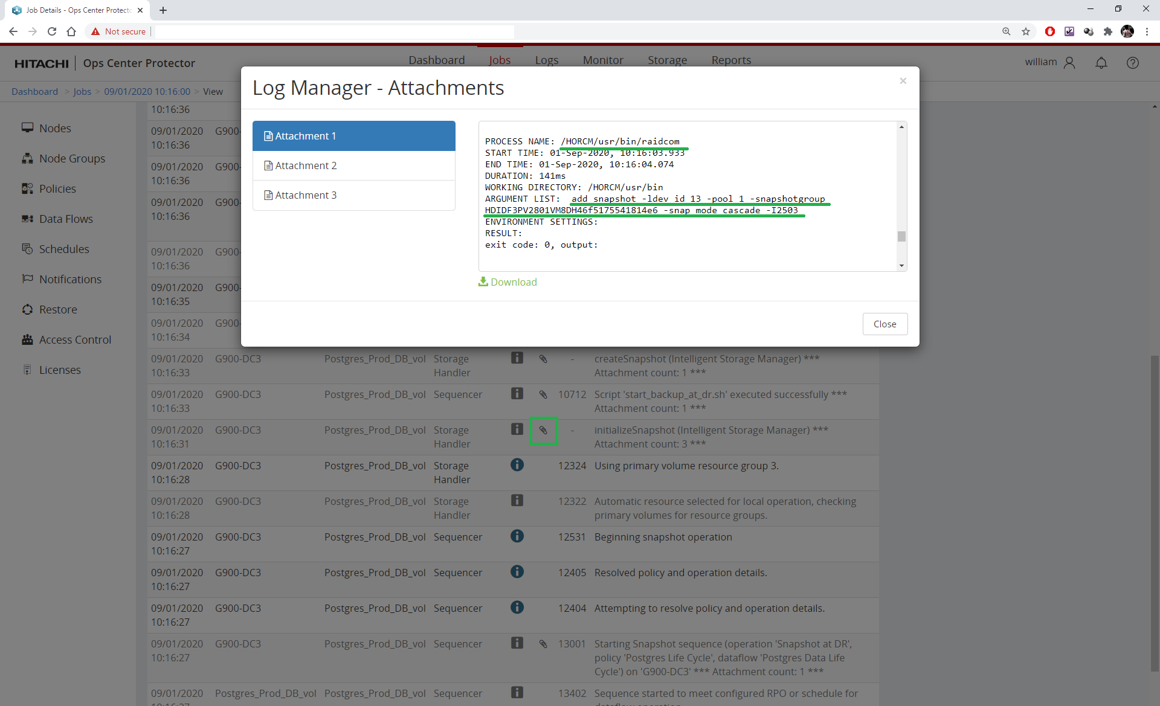Open the Storage menu in the top navigation

[667, 60]
